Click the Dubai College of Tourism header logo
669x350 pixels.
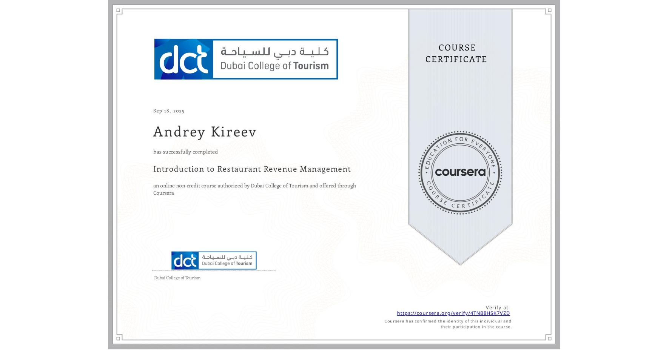246,58
